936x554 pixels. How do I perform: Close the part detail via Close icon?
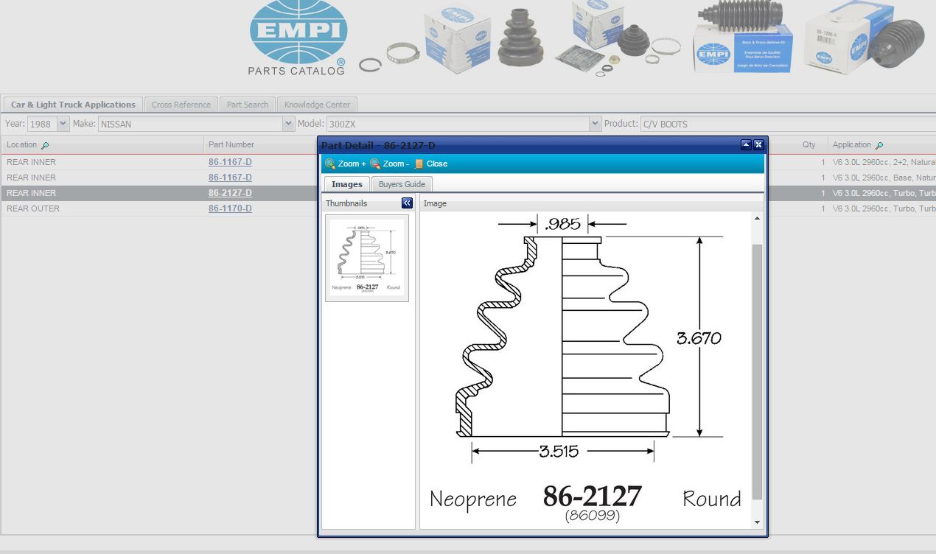point(419,164)
